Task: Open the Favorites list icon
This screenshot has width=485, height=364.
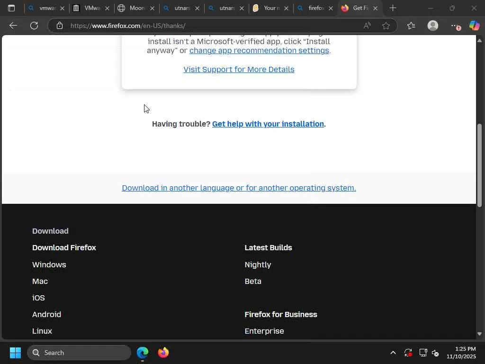Action: (x=411, y=26)
